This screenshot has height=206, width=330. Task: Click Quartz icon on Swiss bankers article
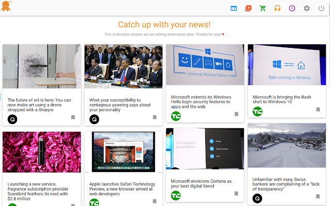[x=257, y=198]
